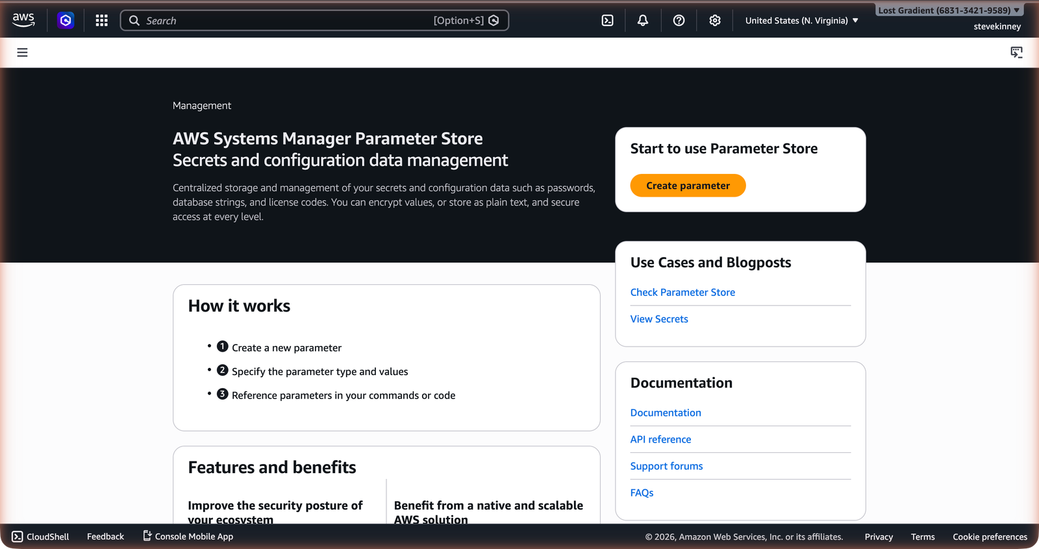Click the 'Use Cases and Blogposts' heading

click(x=710, y=263)
